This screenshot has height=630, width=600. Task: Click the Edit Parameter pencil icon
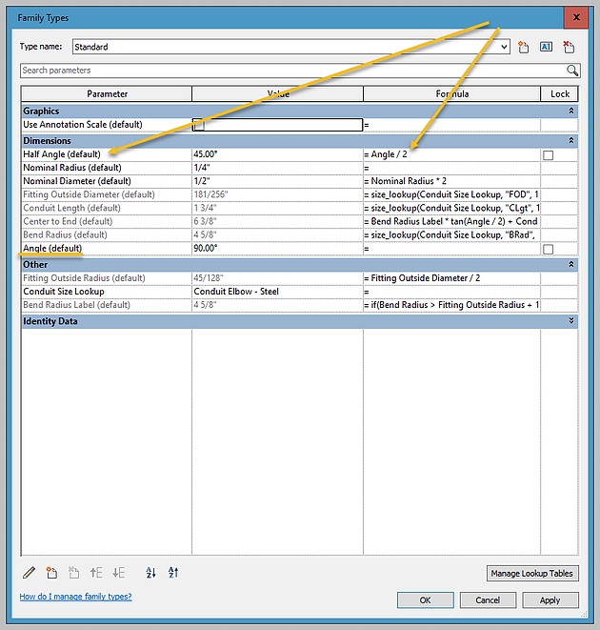point(29,573)
